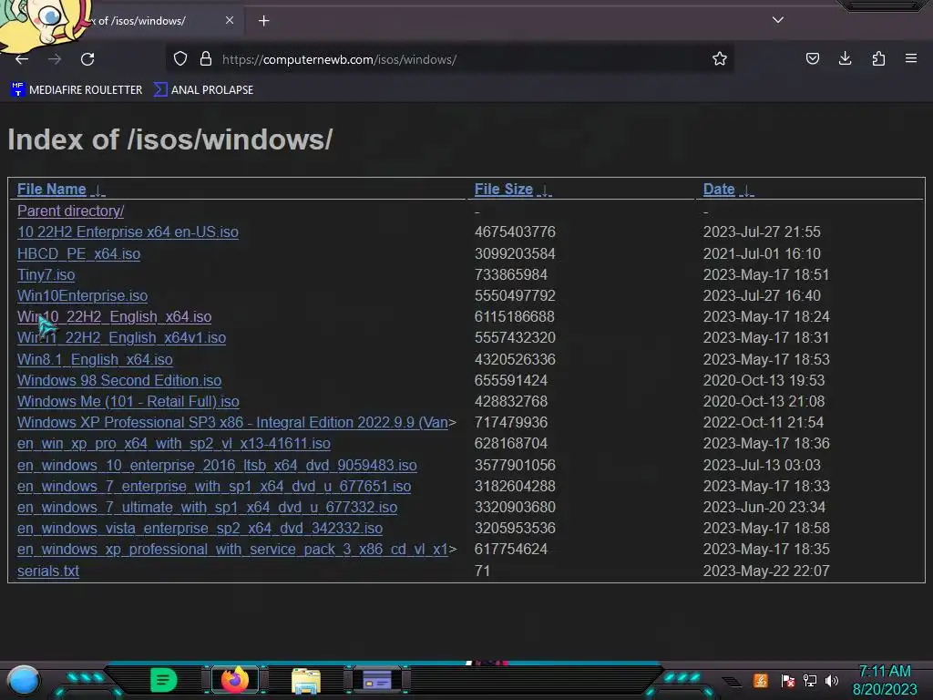Image resolution: width=933 pixels, height=700 pixels.
Task: Close the Index of /isos/windows/ tab
Action: [230, 20]
